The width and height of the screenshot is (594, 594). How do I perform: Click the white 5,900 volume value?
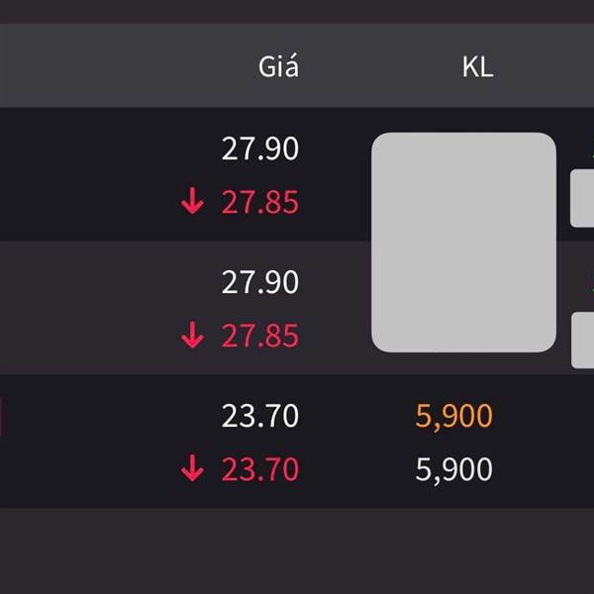[x=453, y=469]
